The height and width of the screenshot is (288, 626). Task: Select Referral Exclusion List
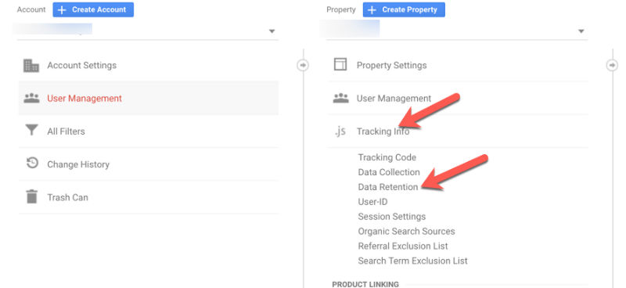(x=403, y=246)
